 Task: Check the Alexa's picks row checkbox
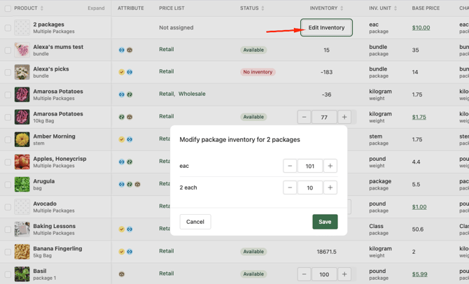click(8, 72)
